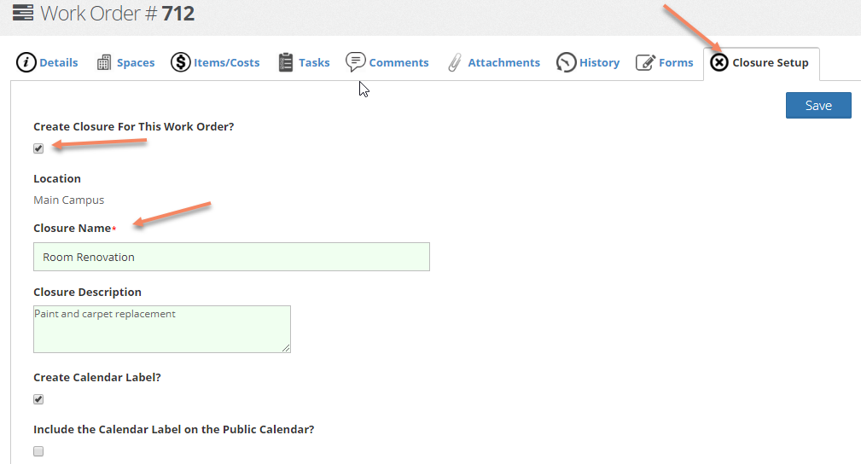Click the Closure Setup X icon
This screenshot has height=464, width=861.
point(718,62)
